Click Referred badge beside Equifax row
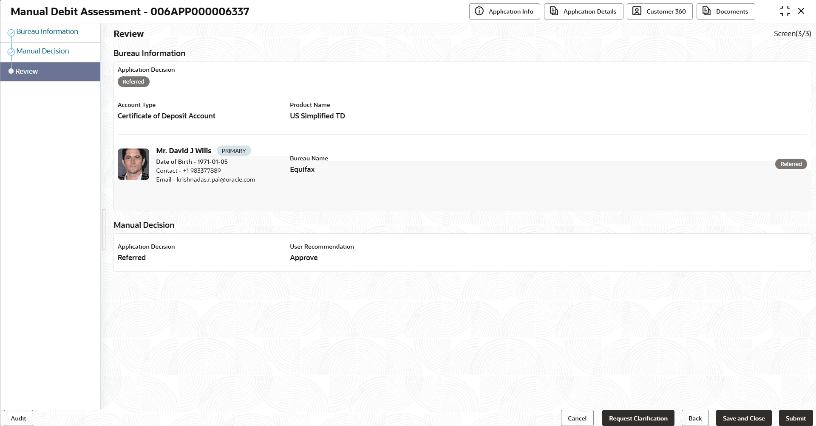The image size is (816, 426). click(791, 164)
